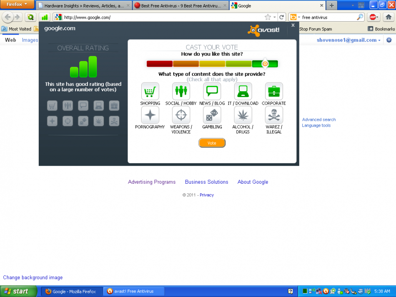The width and height of the screenshot is (396, 297).
Task: Open the search engine selector dropdown
Action: click(x=295, y=17)
